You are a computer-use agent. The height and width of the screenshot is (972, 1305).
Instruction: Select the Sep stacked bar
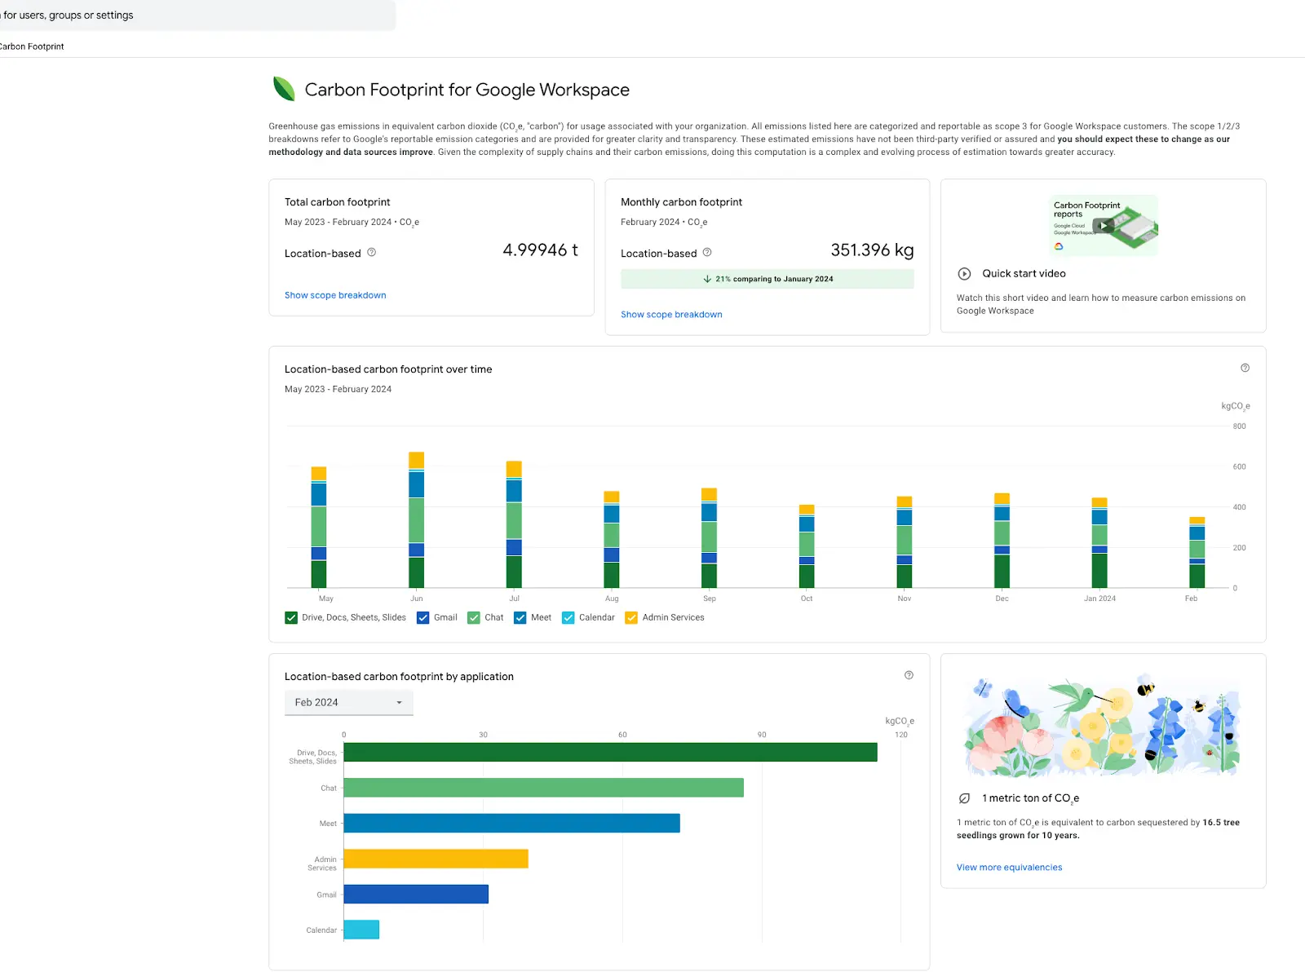[x=710, y=538]
